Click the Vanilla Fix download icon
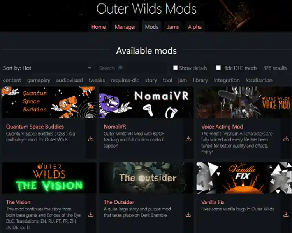The height and width of the screenshot is (233, 292). tap(286, 214)
